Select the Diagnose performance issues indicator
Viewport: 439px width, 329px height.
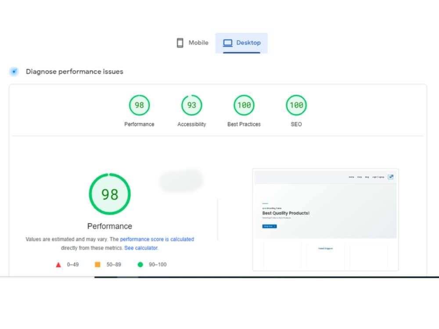(14, 71)
